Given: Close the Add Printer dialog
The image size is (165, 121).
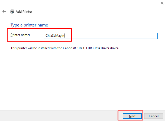Looking at the screenshot, I should click(x=162, y=3).
